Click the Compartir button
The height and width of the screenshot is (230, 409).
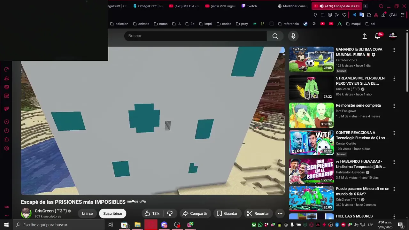(x=195, y=213)
